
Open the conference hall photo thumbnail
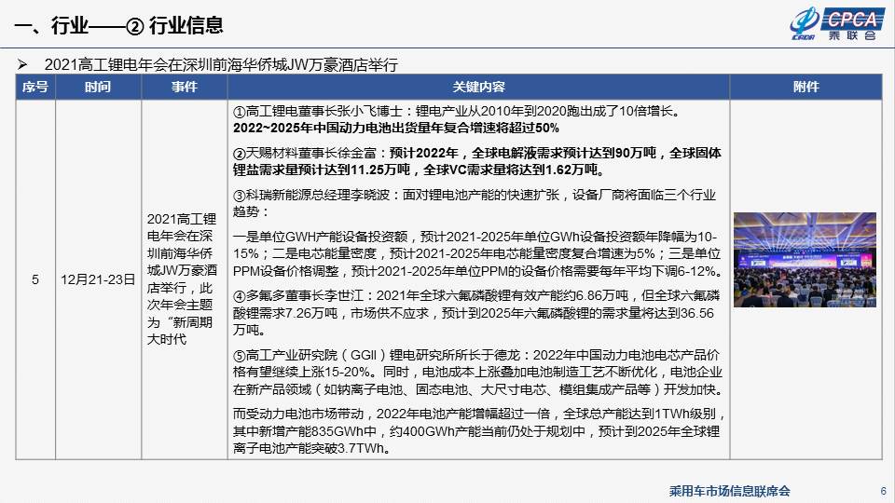click(x=805, y=260)
